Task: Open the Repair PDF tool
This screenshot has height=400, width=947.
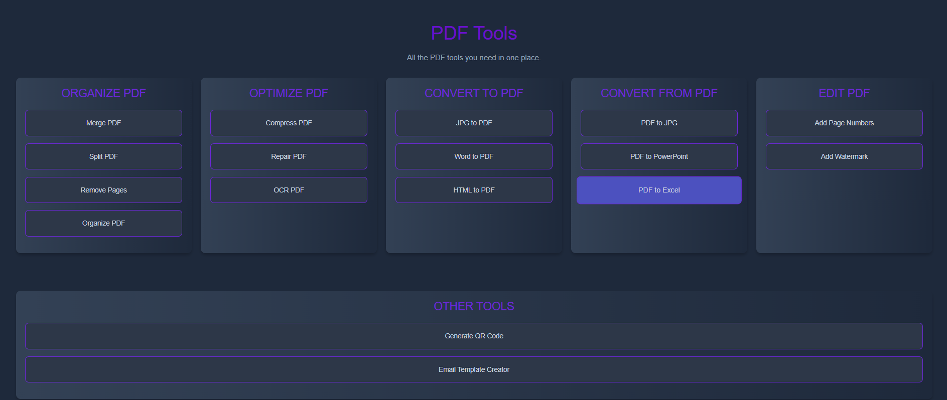Action: [x=289, y=156]
